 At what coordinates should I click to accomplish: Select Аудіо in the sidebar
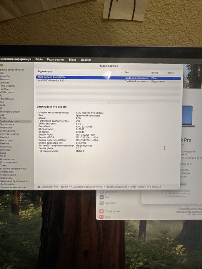3,118
